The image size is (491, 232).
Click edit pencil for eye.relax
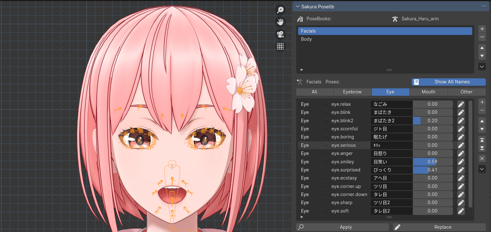(x=461, y=104)
